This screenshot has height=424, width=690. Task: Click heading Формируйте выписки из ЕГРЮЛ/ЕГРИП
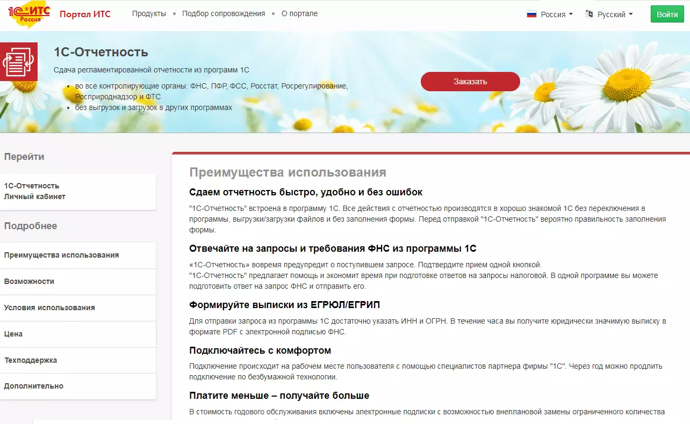[x=284, y=305]
